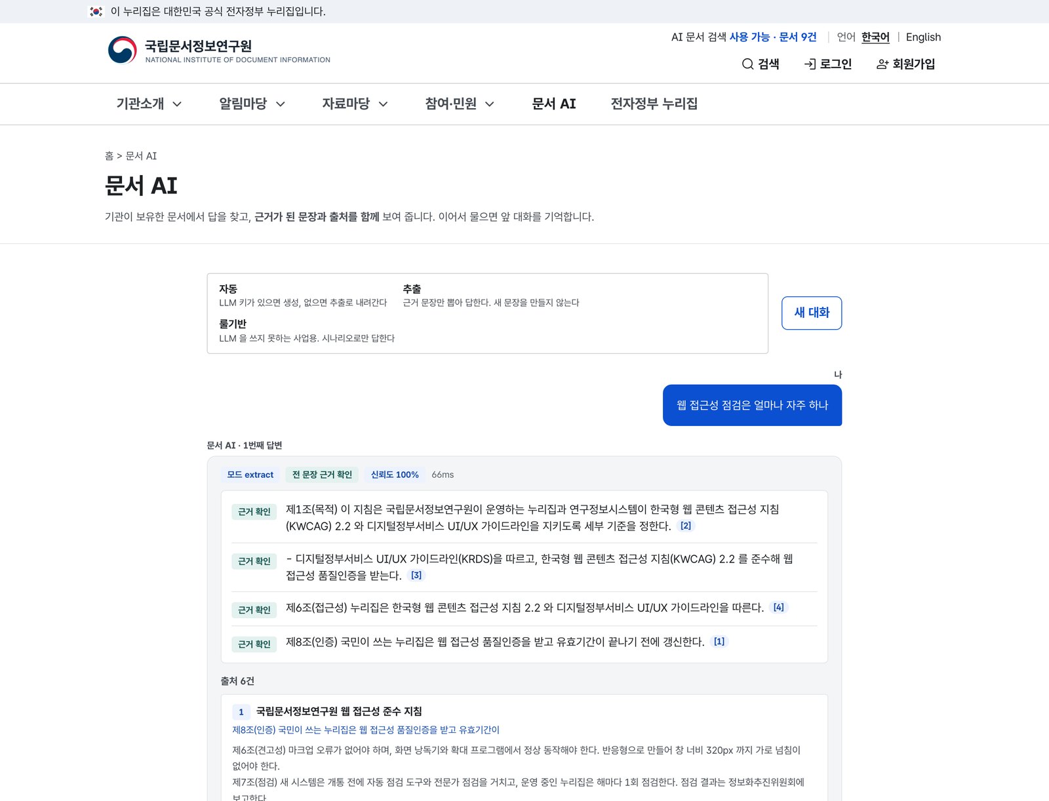
Task: Select the 자동 answer mode option
Action: pyautogui.click(x=303, y=296)
